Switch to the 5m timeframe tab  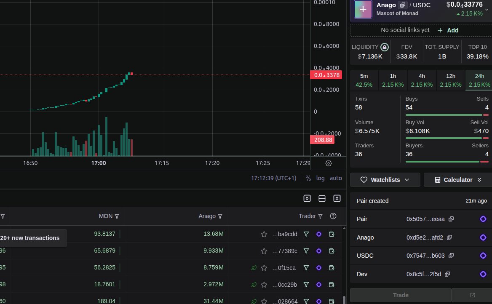(x=364, y=80)
